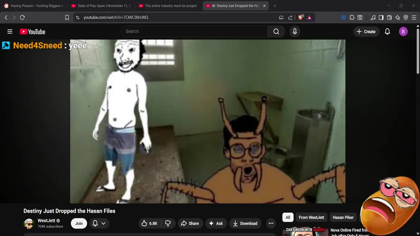Open a new browser tab
Viewport: 420px width, 236px height.
click(275, 6)
